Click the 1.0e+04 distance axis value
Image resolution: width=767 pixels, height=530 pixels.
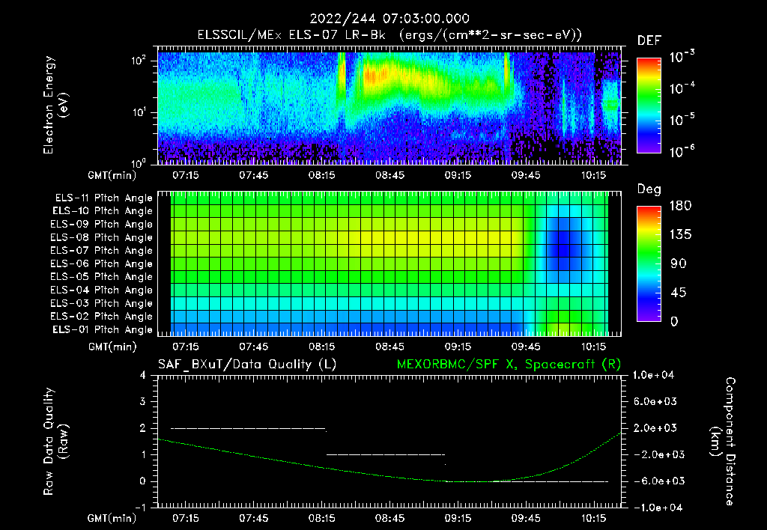pyautogui.click(x=653, y=375)
